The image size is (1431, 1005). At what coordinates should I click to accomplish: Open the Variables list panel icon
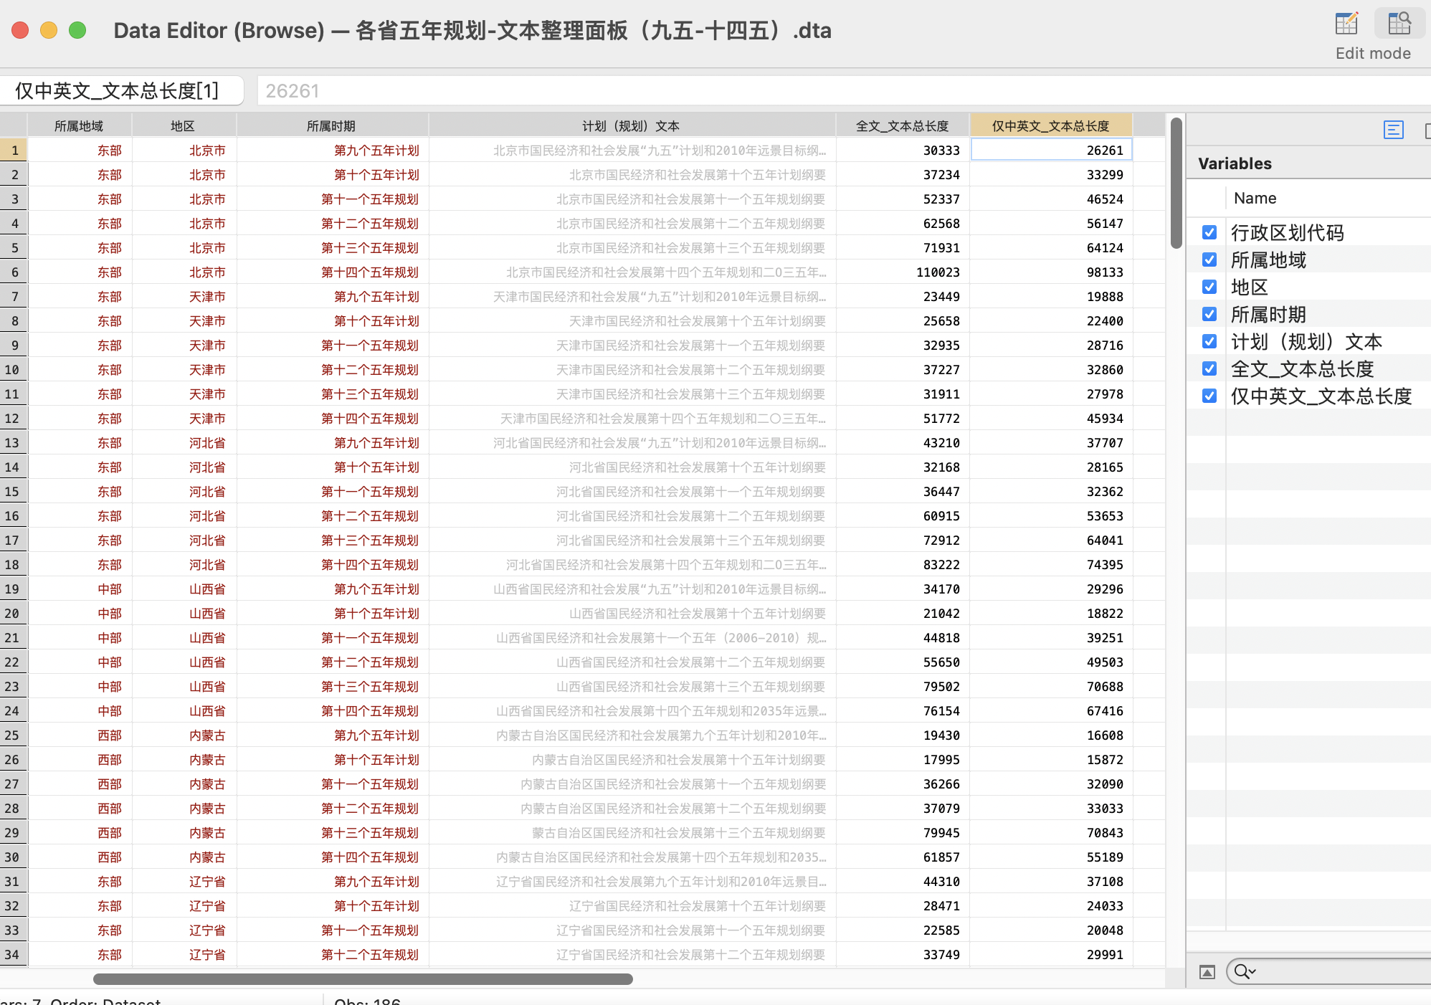[x=1393, y=130]
